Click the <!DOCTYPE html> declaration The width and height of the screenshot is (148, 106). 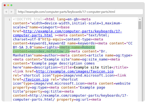pos(29,19)
